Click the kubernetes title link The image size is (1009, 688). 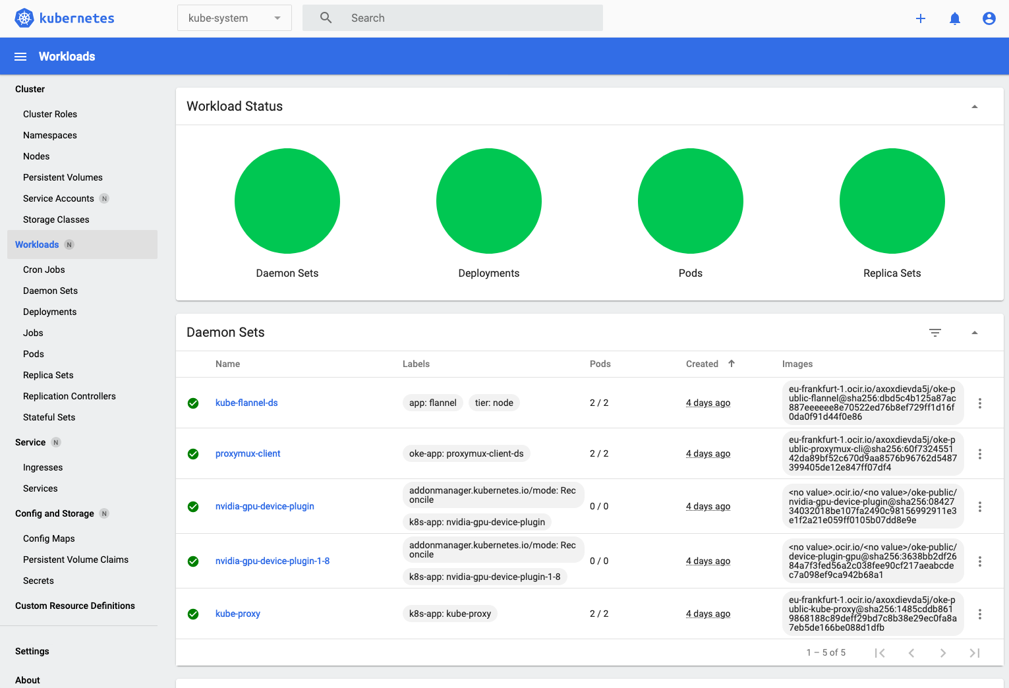coord(77,18)
